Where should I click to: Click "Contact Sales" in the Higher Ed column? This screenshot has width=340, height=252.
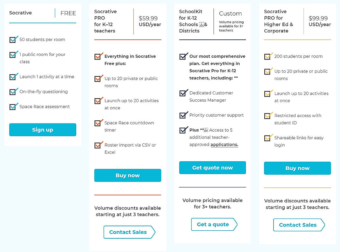pyautogui.click(x=297, y=225)
